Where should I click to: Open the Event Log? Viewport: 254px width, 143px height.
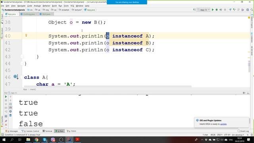tap(243, 131)
